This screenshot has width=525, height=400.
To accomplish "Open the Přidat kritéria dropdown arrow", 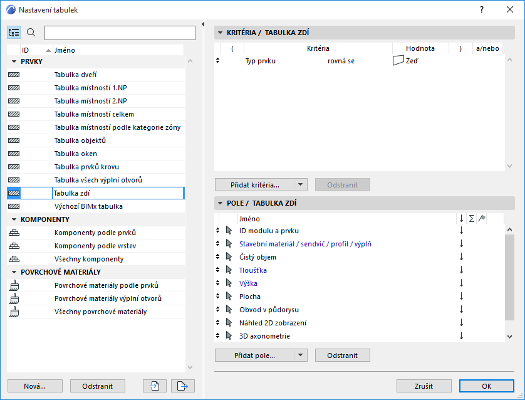I will 301,185.
